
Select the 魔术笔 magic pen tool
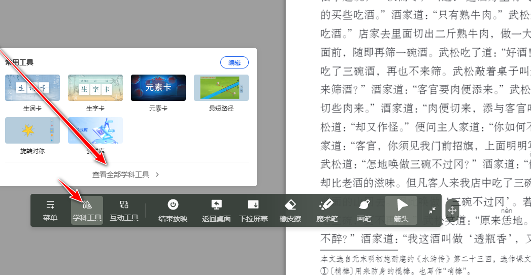[x=327, y=211]
